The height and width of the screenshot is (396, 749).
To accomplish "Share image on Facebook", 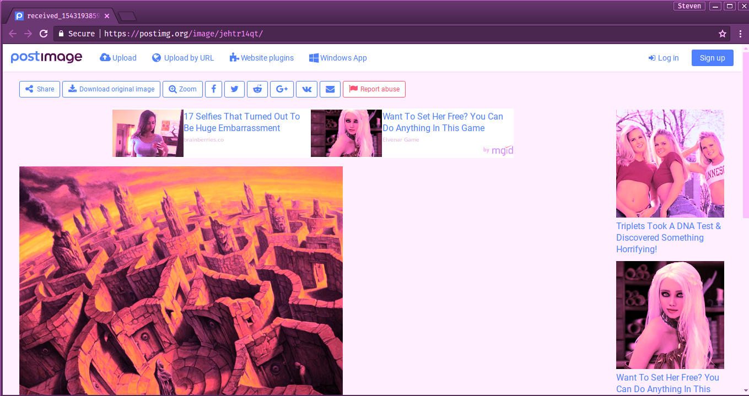I will click(213, 89).
